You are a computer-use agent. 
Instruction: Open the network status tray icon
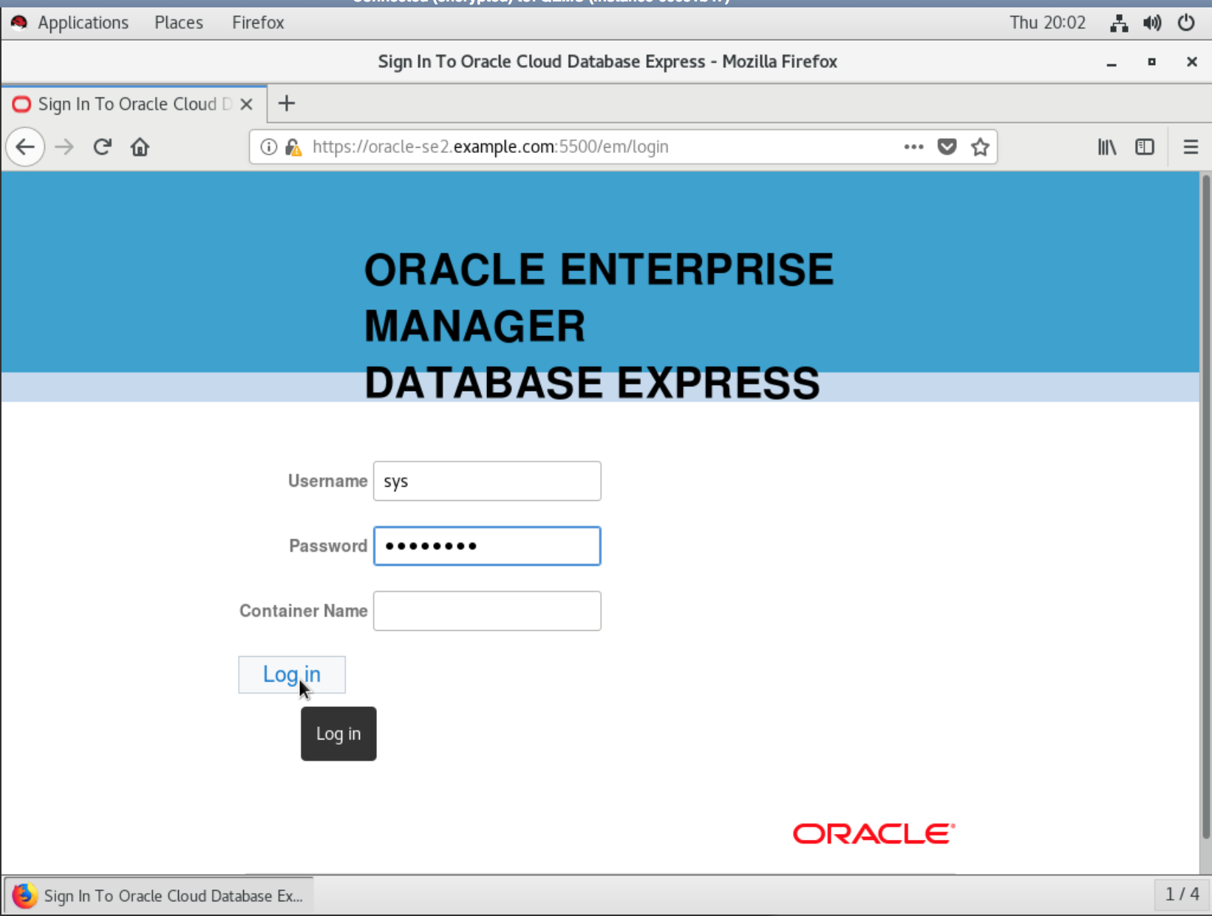[x=1119, y=23]
